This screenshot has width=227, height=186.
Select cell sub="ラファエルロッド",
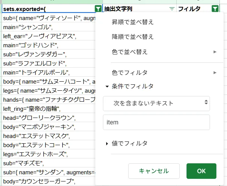tap(48, 63)
